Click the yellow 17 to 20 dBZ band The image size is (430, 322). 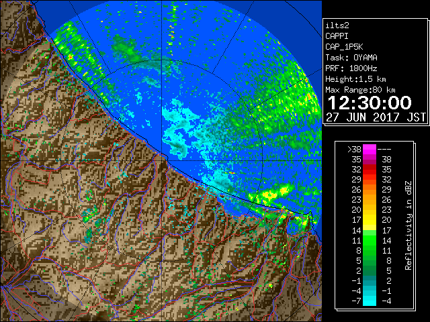(x=370, y=220)
